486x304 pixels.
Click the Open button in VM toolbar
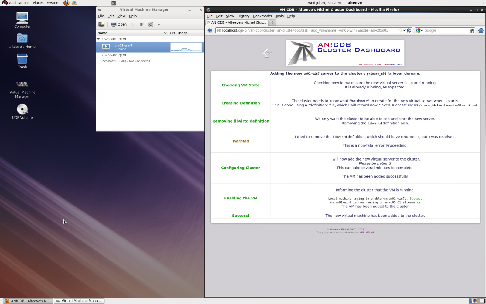(x=119, y=24)
